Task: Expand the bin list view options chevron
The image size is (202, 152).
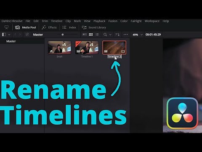Action: pyautogui.click(x=9, y=35)
